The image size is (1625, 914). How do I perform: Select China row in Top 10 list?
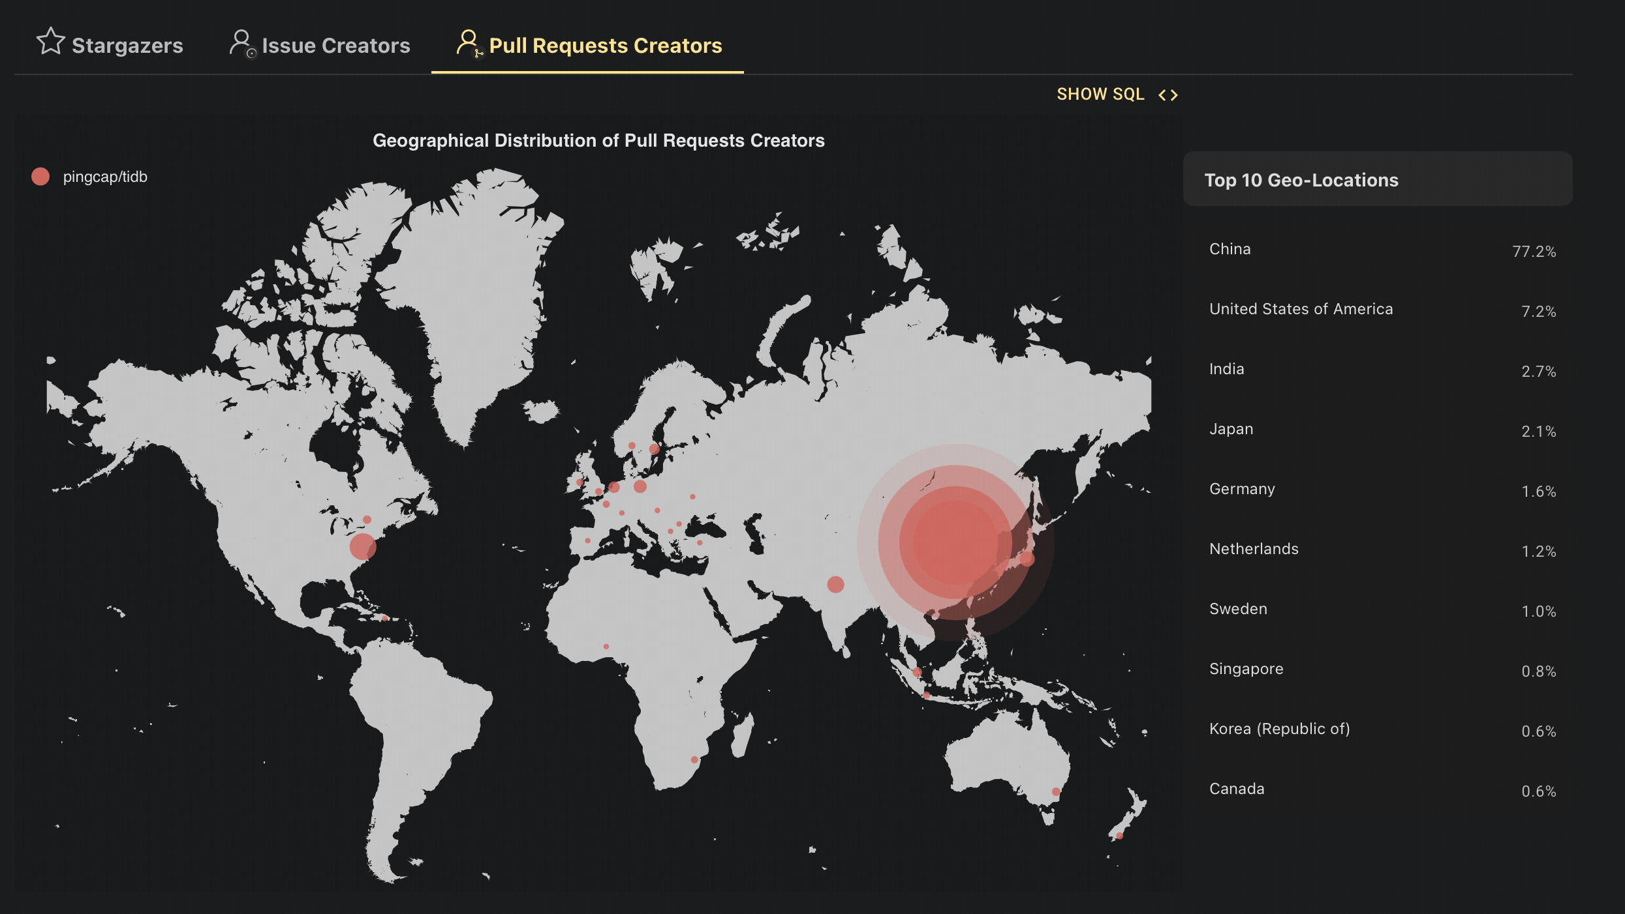click(1230, 249)
